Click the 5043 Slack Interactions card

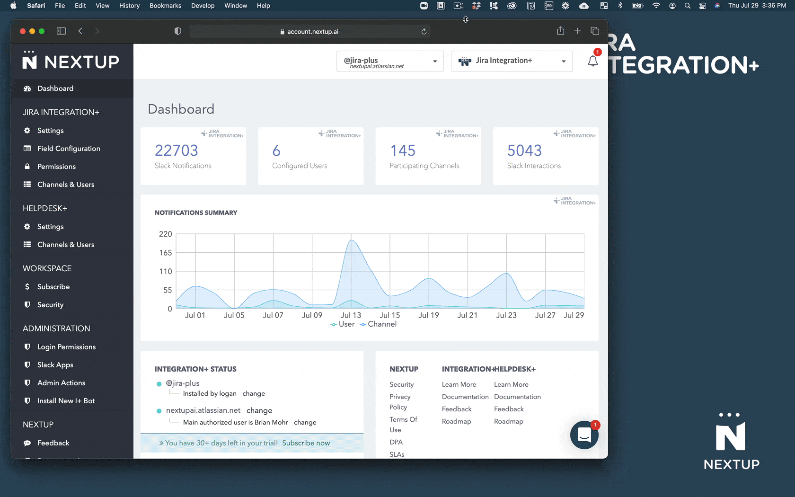click(546, 156)
